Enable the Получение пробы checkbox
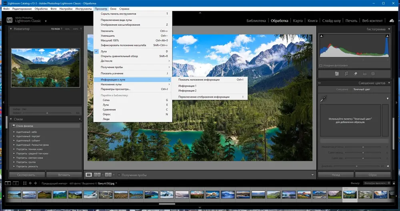This screenshot has height=211, width=400. pyautogui.click(x=119, y=175)
